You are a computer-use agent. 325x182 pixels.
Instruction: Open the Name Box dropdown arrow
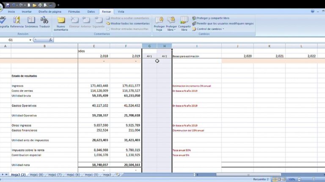pyautogui.click(x=30, y=40)
